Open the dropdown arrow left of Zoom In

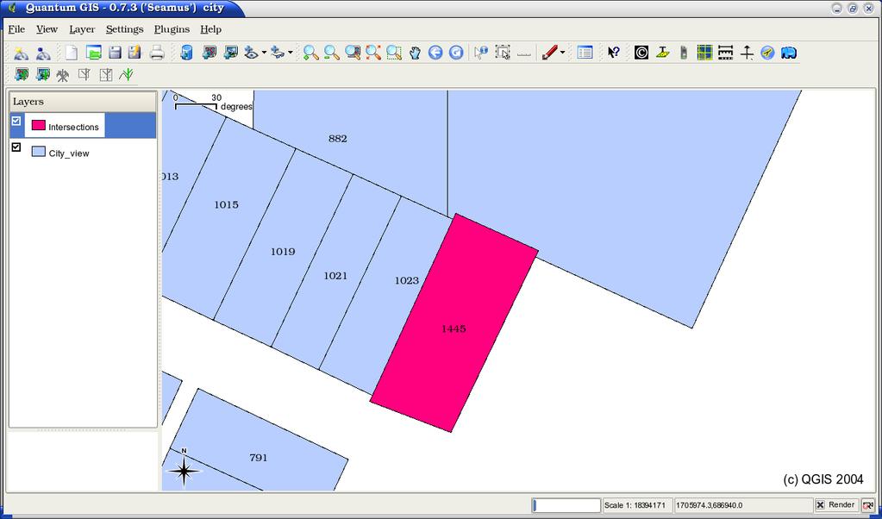click(x=291, y=53)
